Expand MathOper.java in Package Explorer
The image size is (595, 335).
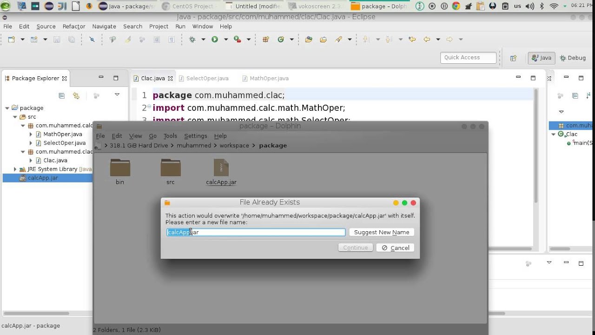tap(31, 134)
